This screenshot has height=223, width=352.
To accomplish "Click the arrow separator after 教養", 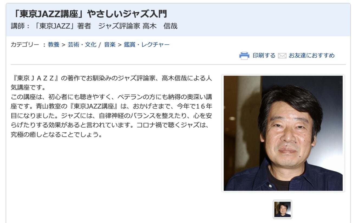I will click(64, 45).
